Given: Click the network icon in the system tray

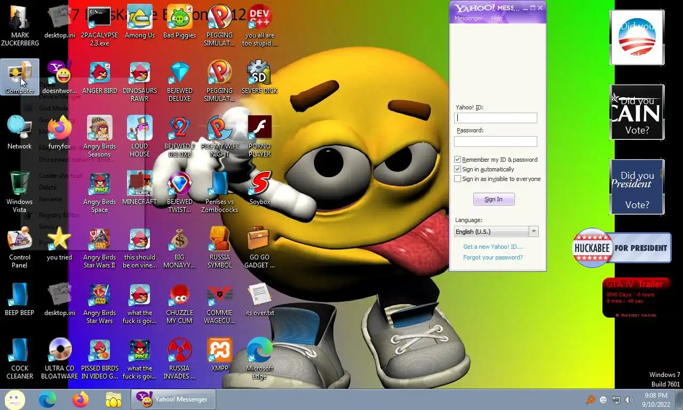Looking at the screenshot, I should click(x=616, y=400).
